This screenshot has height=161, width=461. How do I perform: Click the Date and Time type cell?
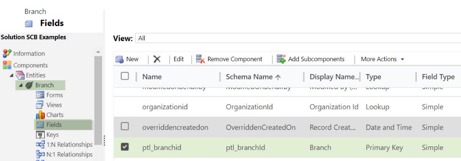389,127
